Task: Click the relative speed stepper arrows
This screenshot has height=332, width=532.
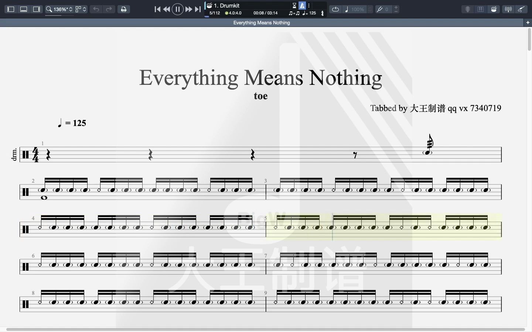Action: [370, 9]
